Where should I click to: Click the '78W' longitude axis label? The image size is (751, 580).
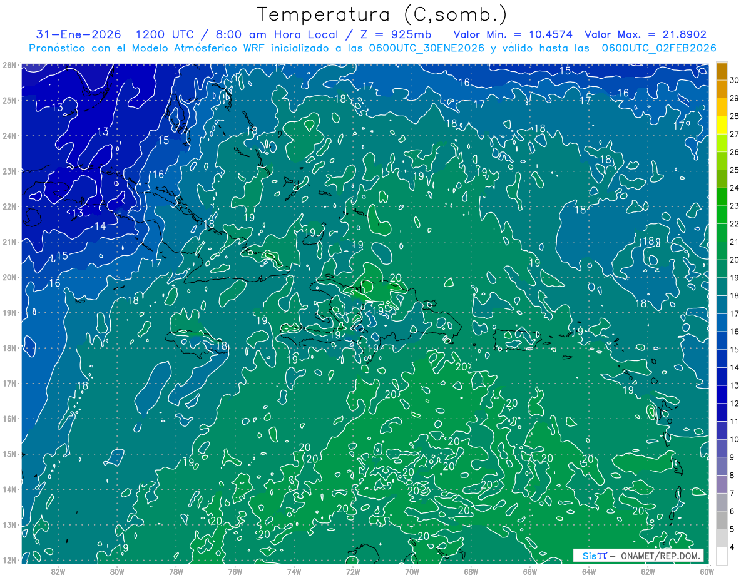pos(176,571)
